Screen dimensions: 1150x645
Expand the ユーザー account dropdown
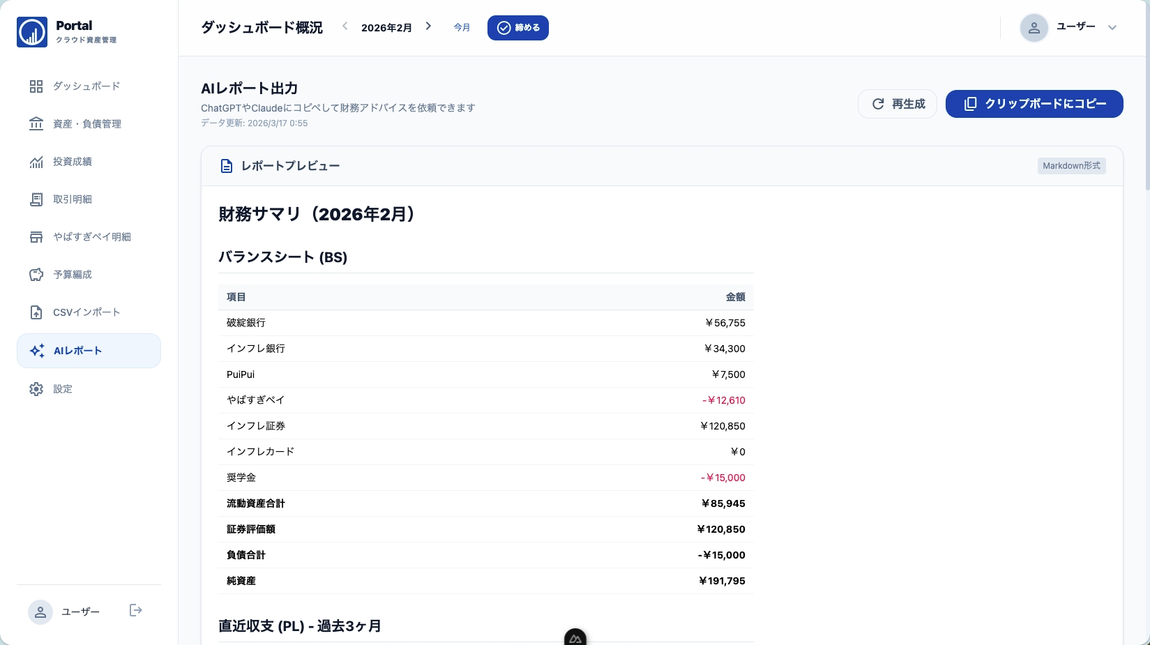pyautogui.click(x=1112, y=28)
